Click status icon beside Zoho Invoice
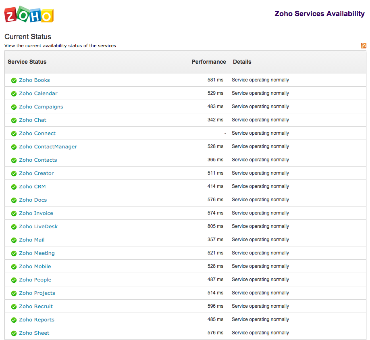Screen dimensions: 370x340 coord(14,213)
